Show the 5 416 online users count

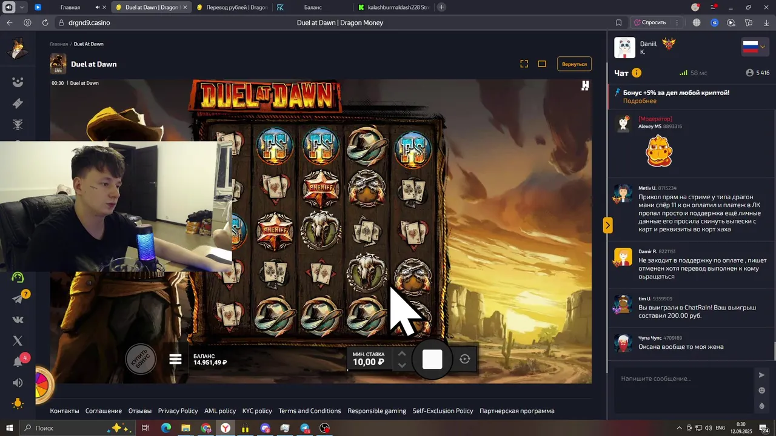pos(758,73)
